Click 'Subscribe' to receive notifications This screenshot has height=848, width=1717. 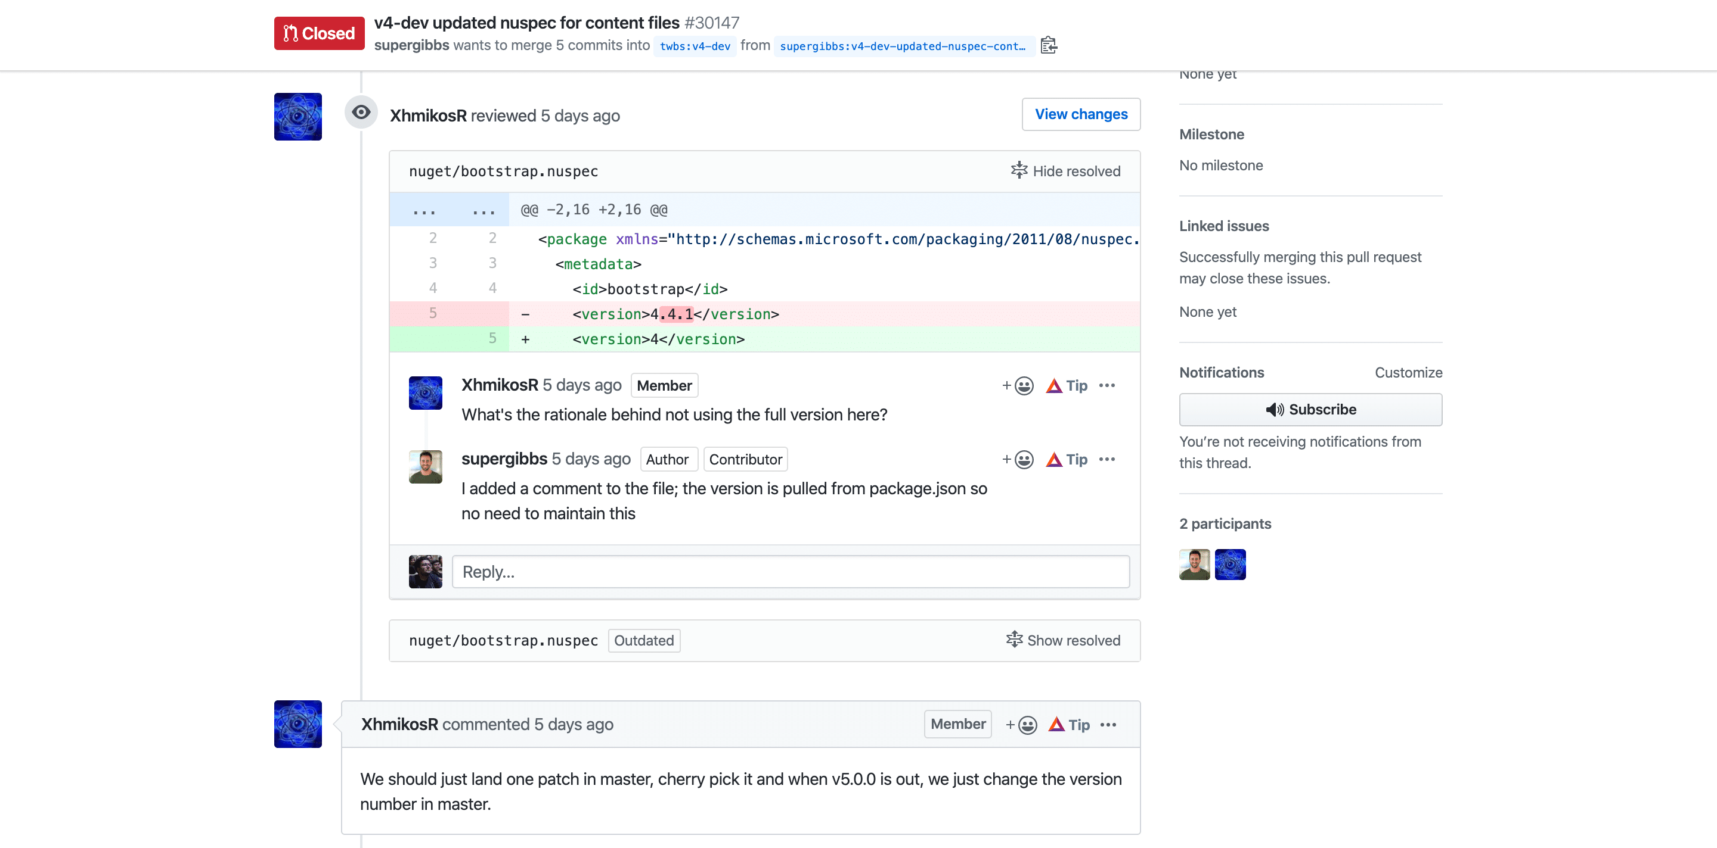(x=1312, y=409)
